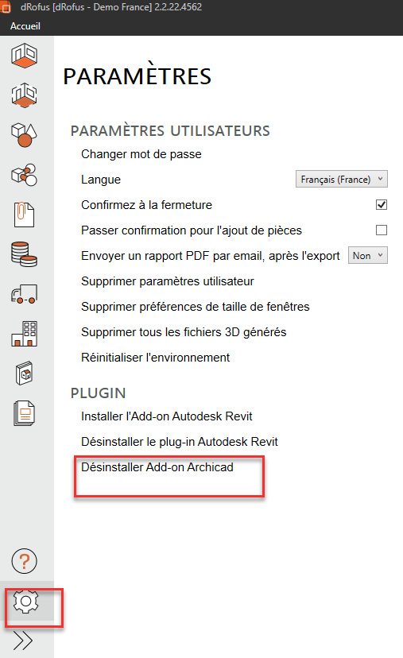
Task: Open the delivery truck icon in sidebar
Action: [25, 294]
